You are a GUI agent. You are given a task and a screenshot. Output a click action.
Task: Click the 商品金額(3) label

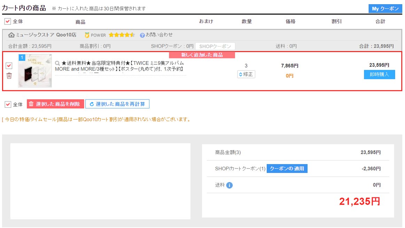coord(228,153)
